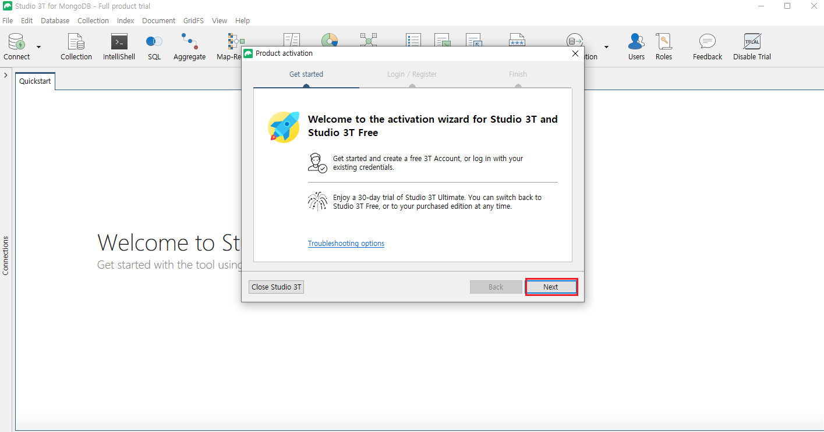Click the Connect toolbar icon
This screenshot has height=432, width=824.
tap(17, 47)
